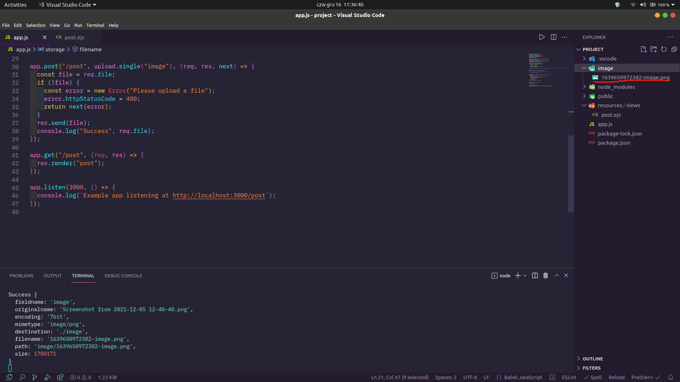Switch to the OUTPUT panel tab
The width and height of the screenshot is (680, 382).
click(52, 276)
